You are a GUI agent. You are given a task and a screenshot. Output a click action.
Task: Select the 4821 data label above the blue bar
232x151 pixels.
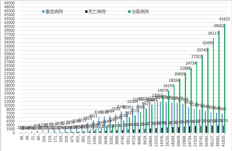(93, 116)
